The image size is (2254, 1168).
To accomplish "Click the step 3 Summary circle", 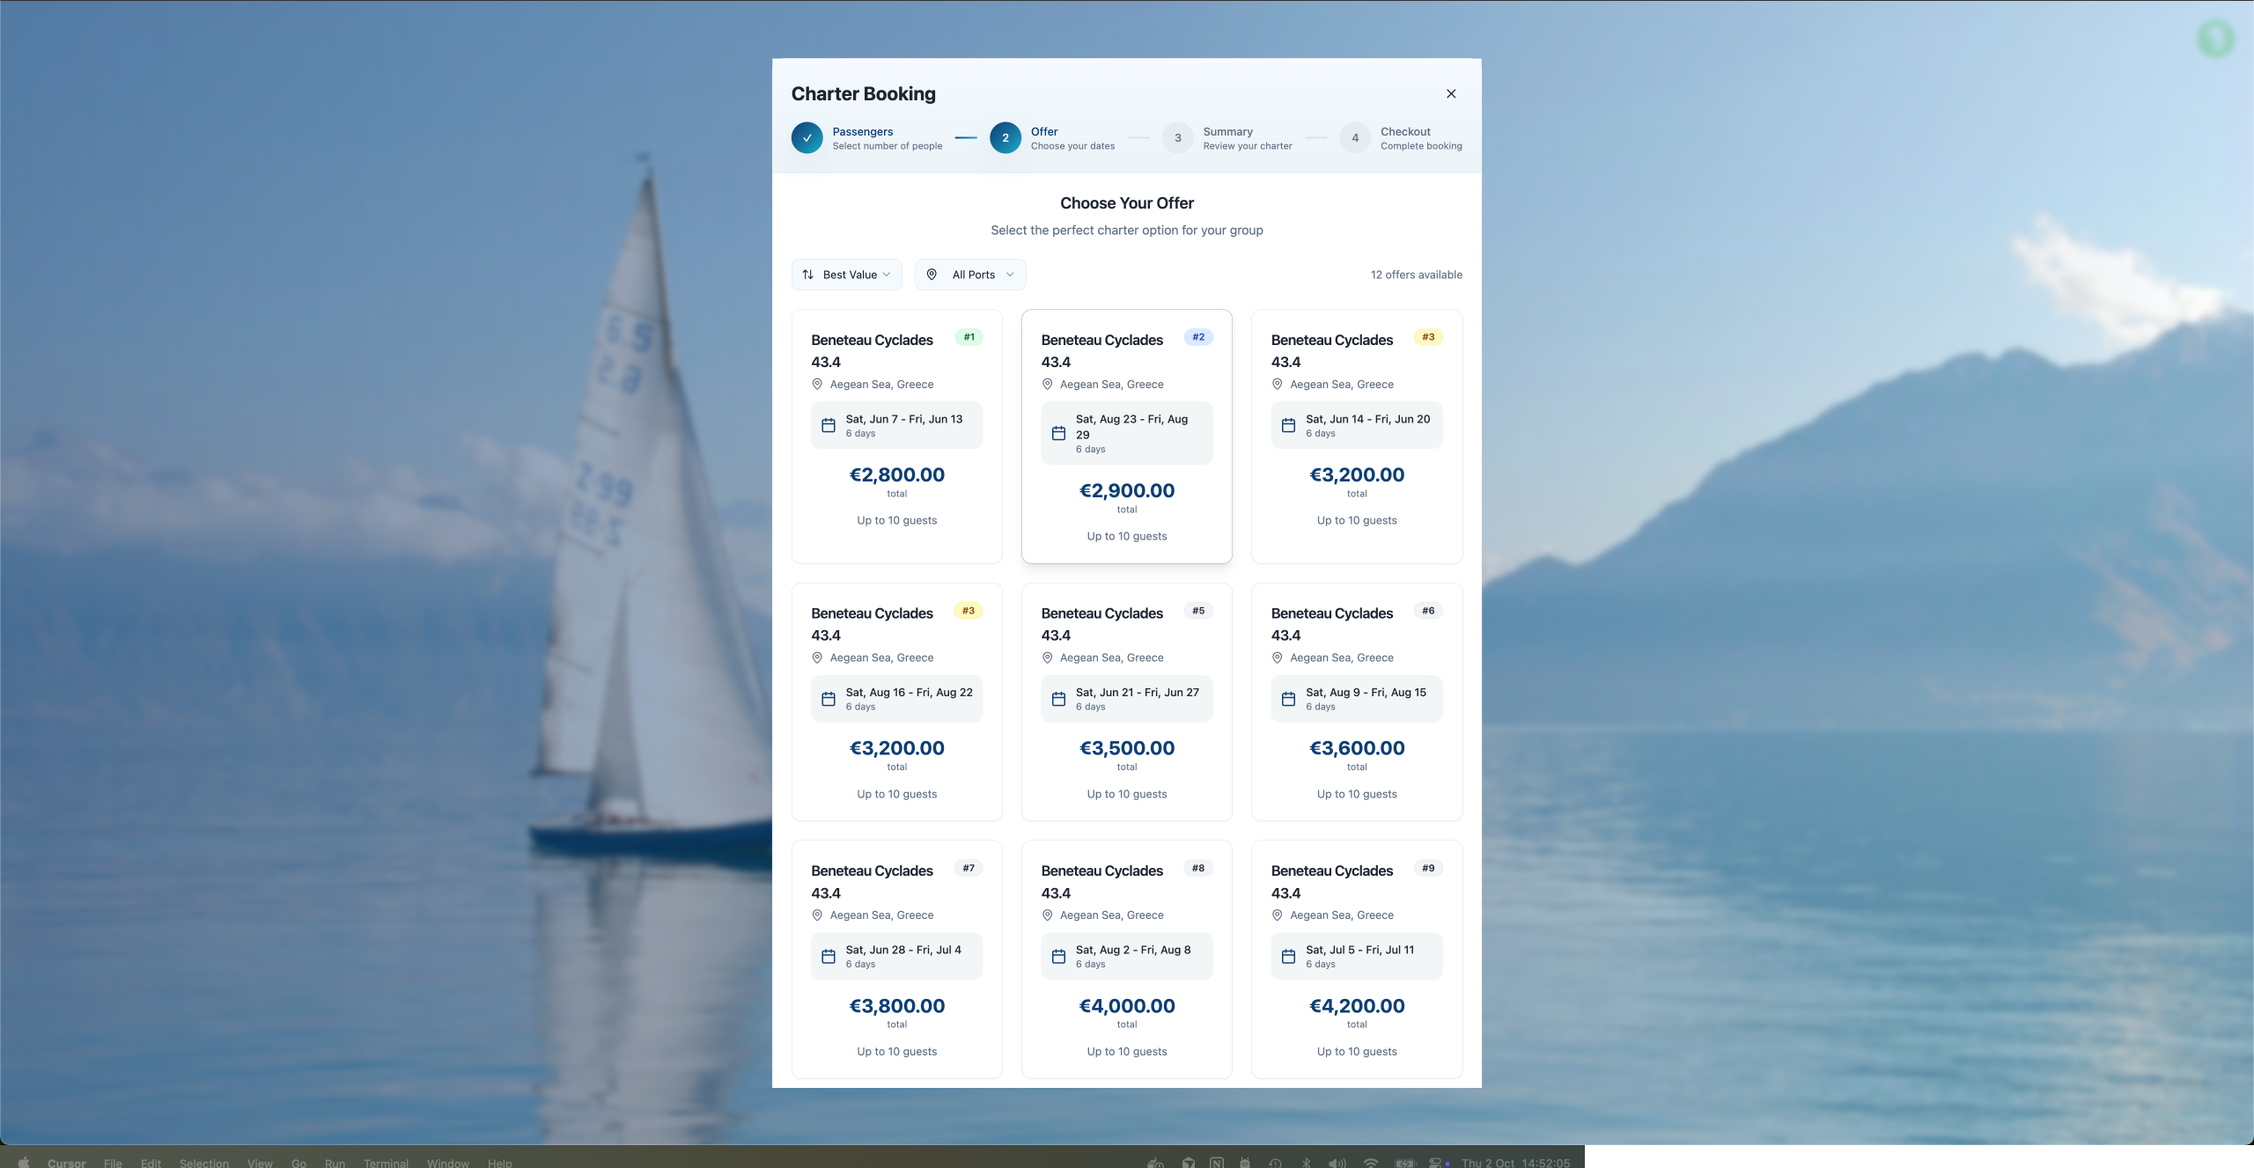I will pyautogui.click(x=1178, y=138).
